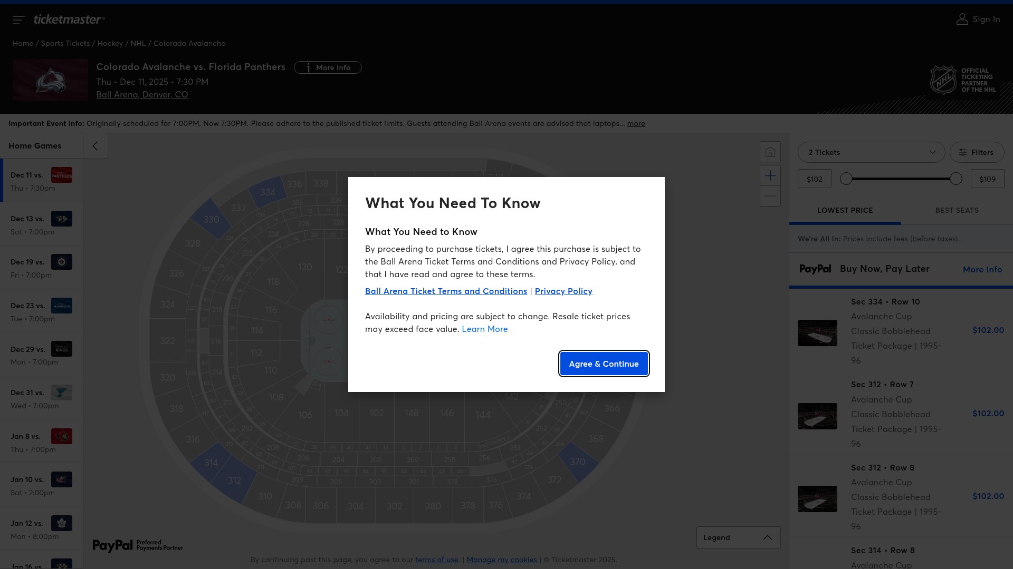Select Sec 312 Row 7 listing thumbnail
Viewport: 1013px width, 569px height.
pyautogui.click(x=817, y=416)
